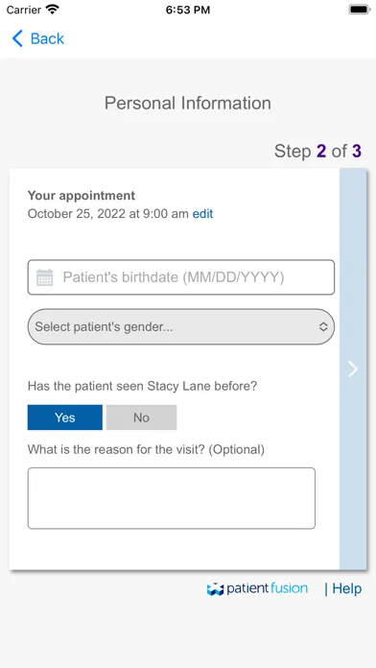Tap the Wi-Fi status icon

(x=53, y=10)
